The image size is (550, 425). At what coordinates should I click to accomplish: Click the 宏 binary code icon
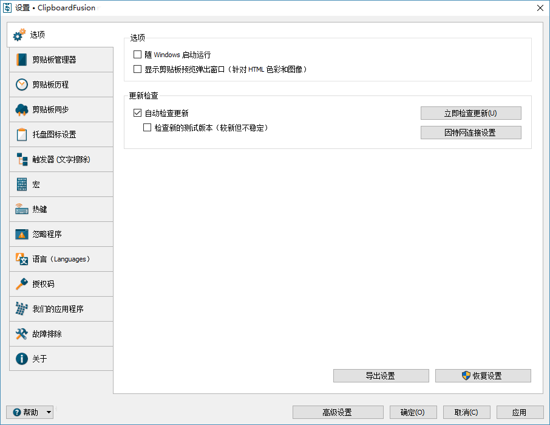(21, 184)
